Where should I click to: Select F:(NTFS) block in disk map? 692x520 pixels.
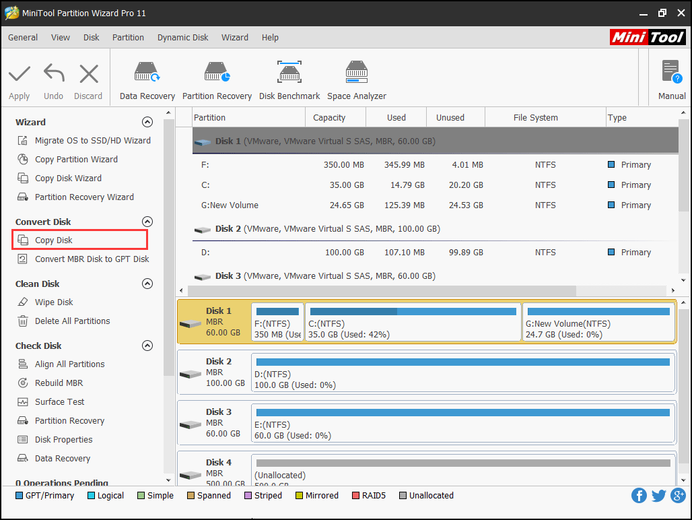click(x=277, y=322)
